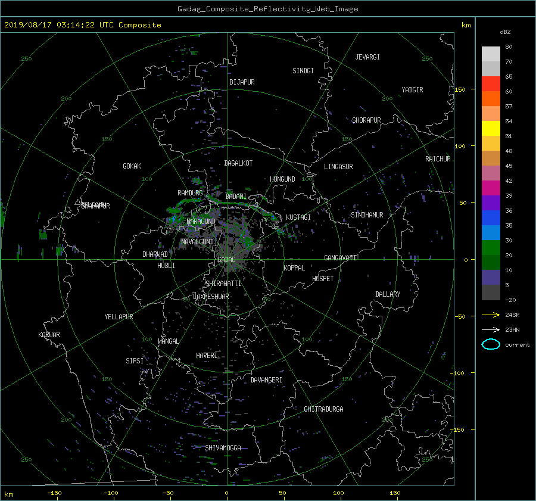Image resolution: width=536 pixels, height=501 pixels.
Task: Click the DAVANGERI city label
Action: click(x=266, y=380)
